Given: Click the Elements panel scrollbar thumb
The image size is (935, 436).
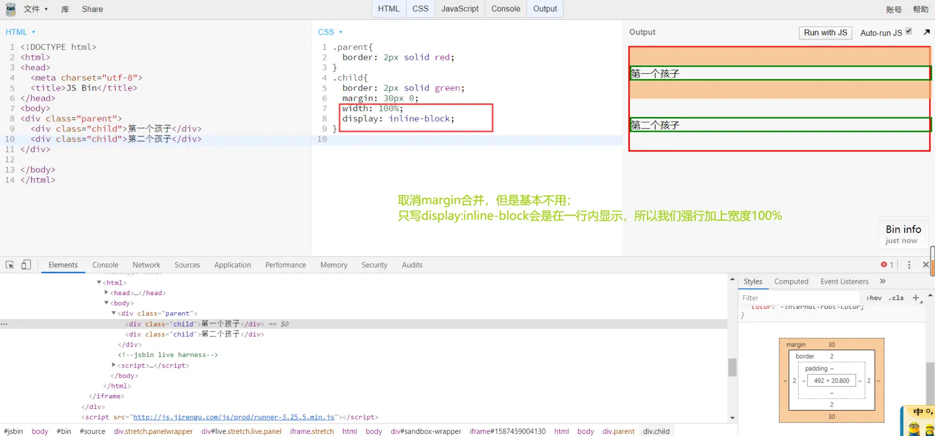Looking at the screenshot, I should click(732, 367).
